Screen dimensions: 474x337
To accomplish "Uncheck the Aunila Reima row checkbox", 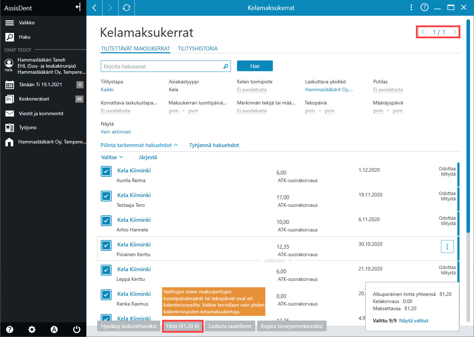I will tap(106, 171).
